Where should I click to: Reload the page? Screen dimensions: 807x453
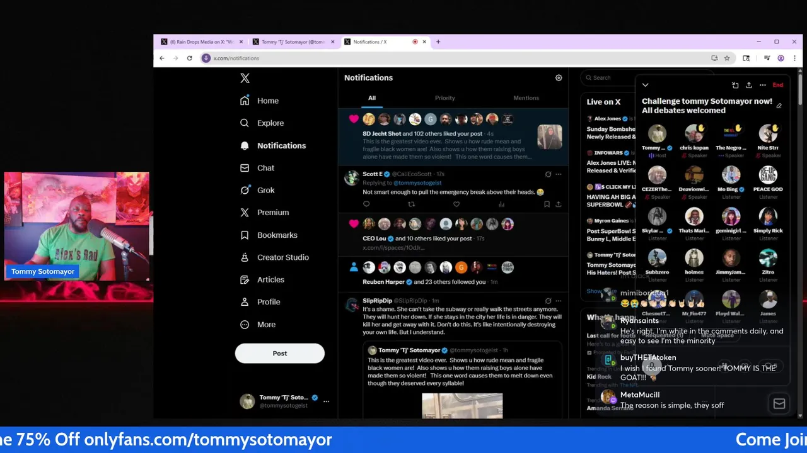tap(189, 58)
